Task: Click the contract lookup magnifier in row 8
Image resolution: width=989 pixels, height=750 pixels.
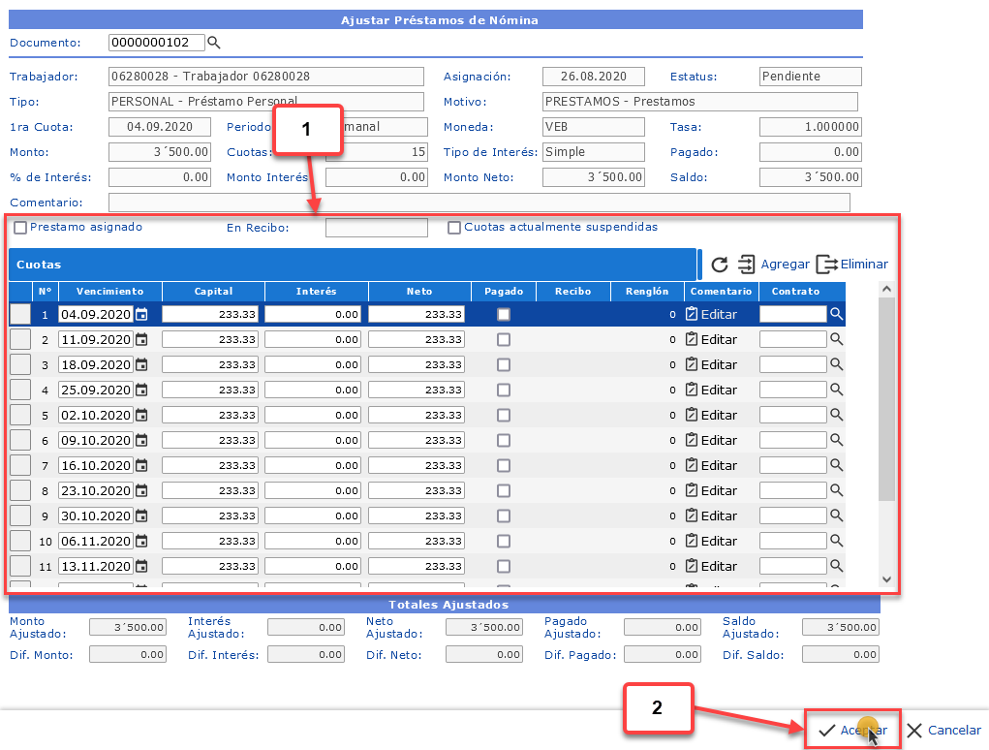Action: (x=836, y=491)
